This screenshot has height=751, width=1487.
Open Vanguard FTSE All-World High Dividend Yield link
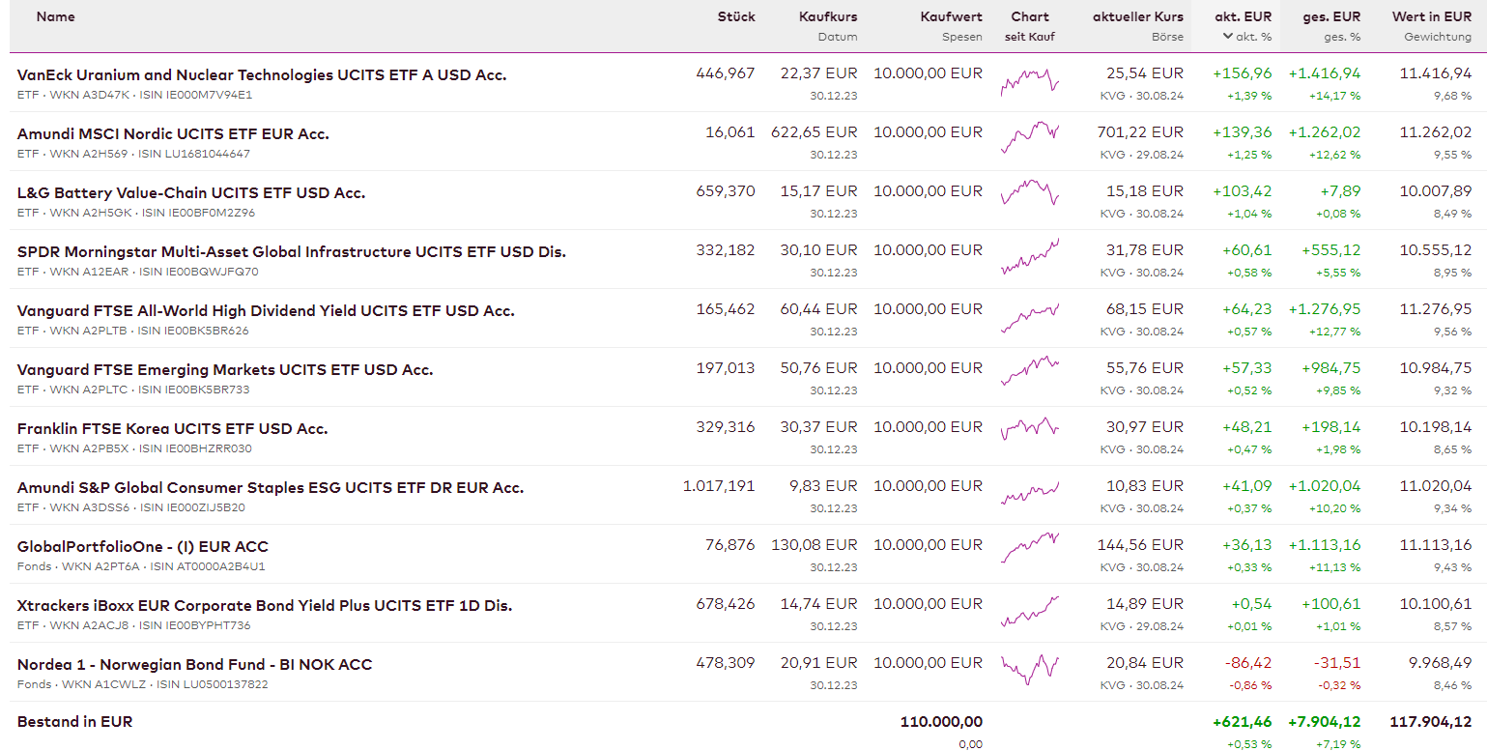pos(266,311)
